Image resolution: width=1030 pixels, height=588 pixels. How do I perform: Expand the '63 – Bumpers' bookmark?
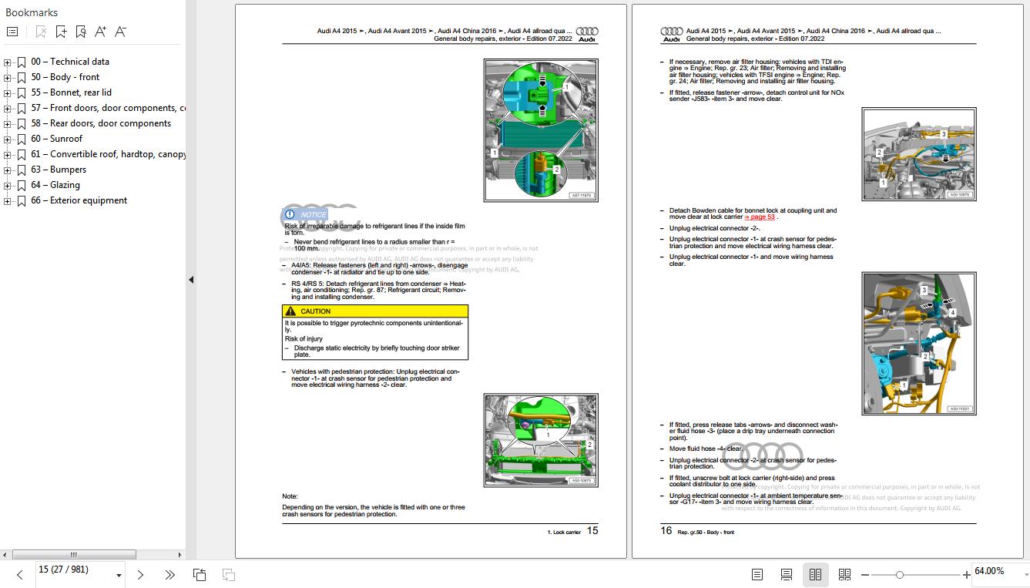coord(8,170)
